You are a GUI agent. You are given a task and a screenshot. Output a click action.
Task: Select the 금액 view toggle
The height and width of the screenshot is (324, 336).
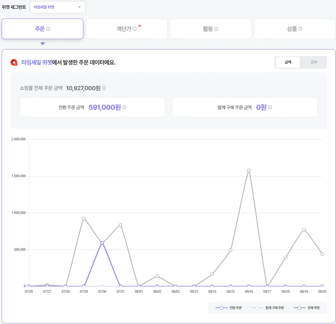pyautogui.click(x=288, y=62)
